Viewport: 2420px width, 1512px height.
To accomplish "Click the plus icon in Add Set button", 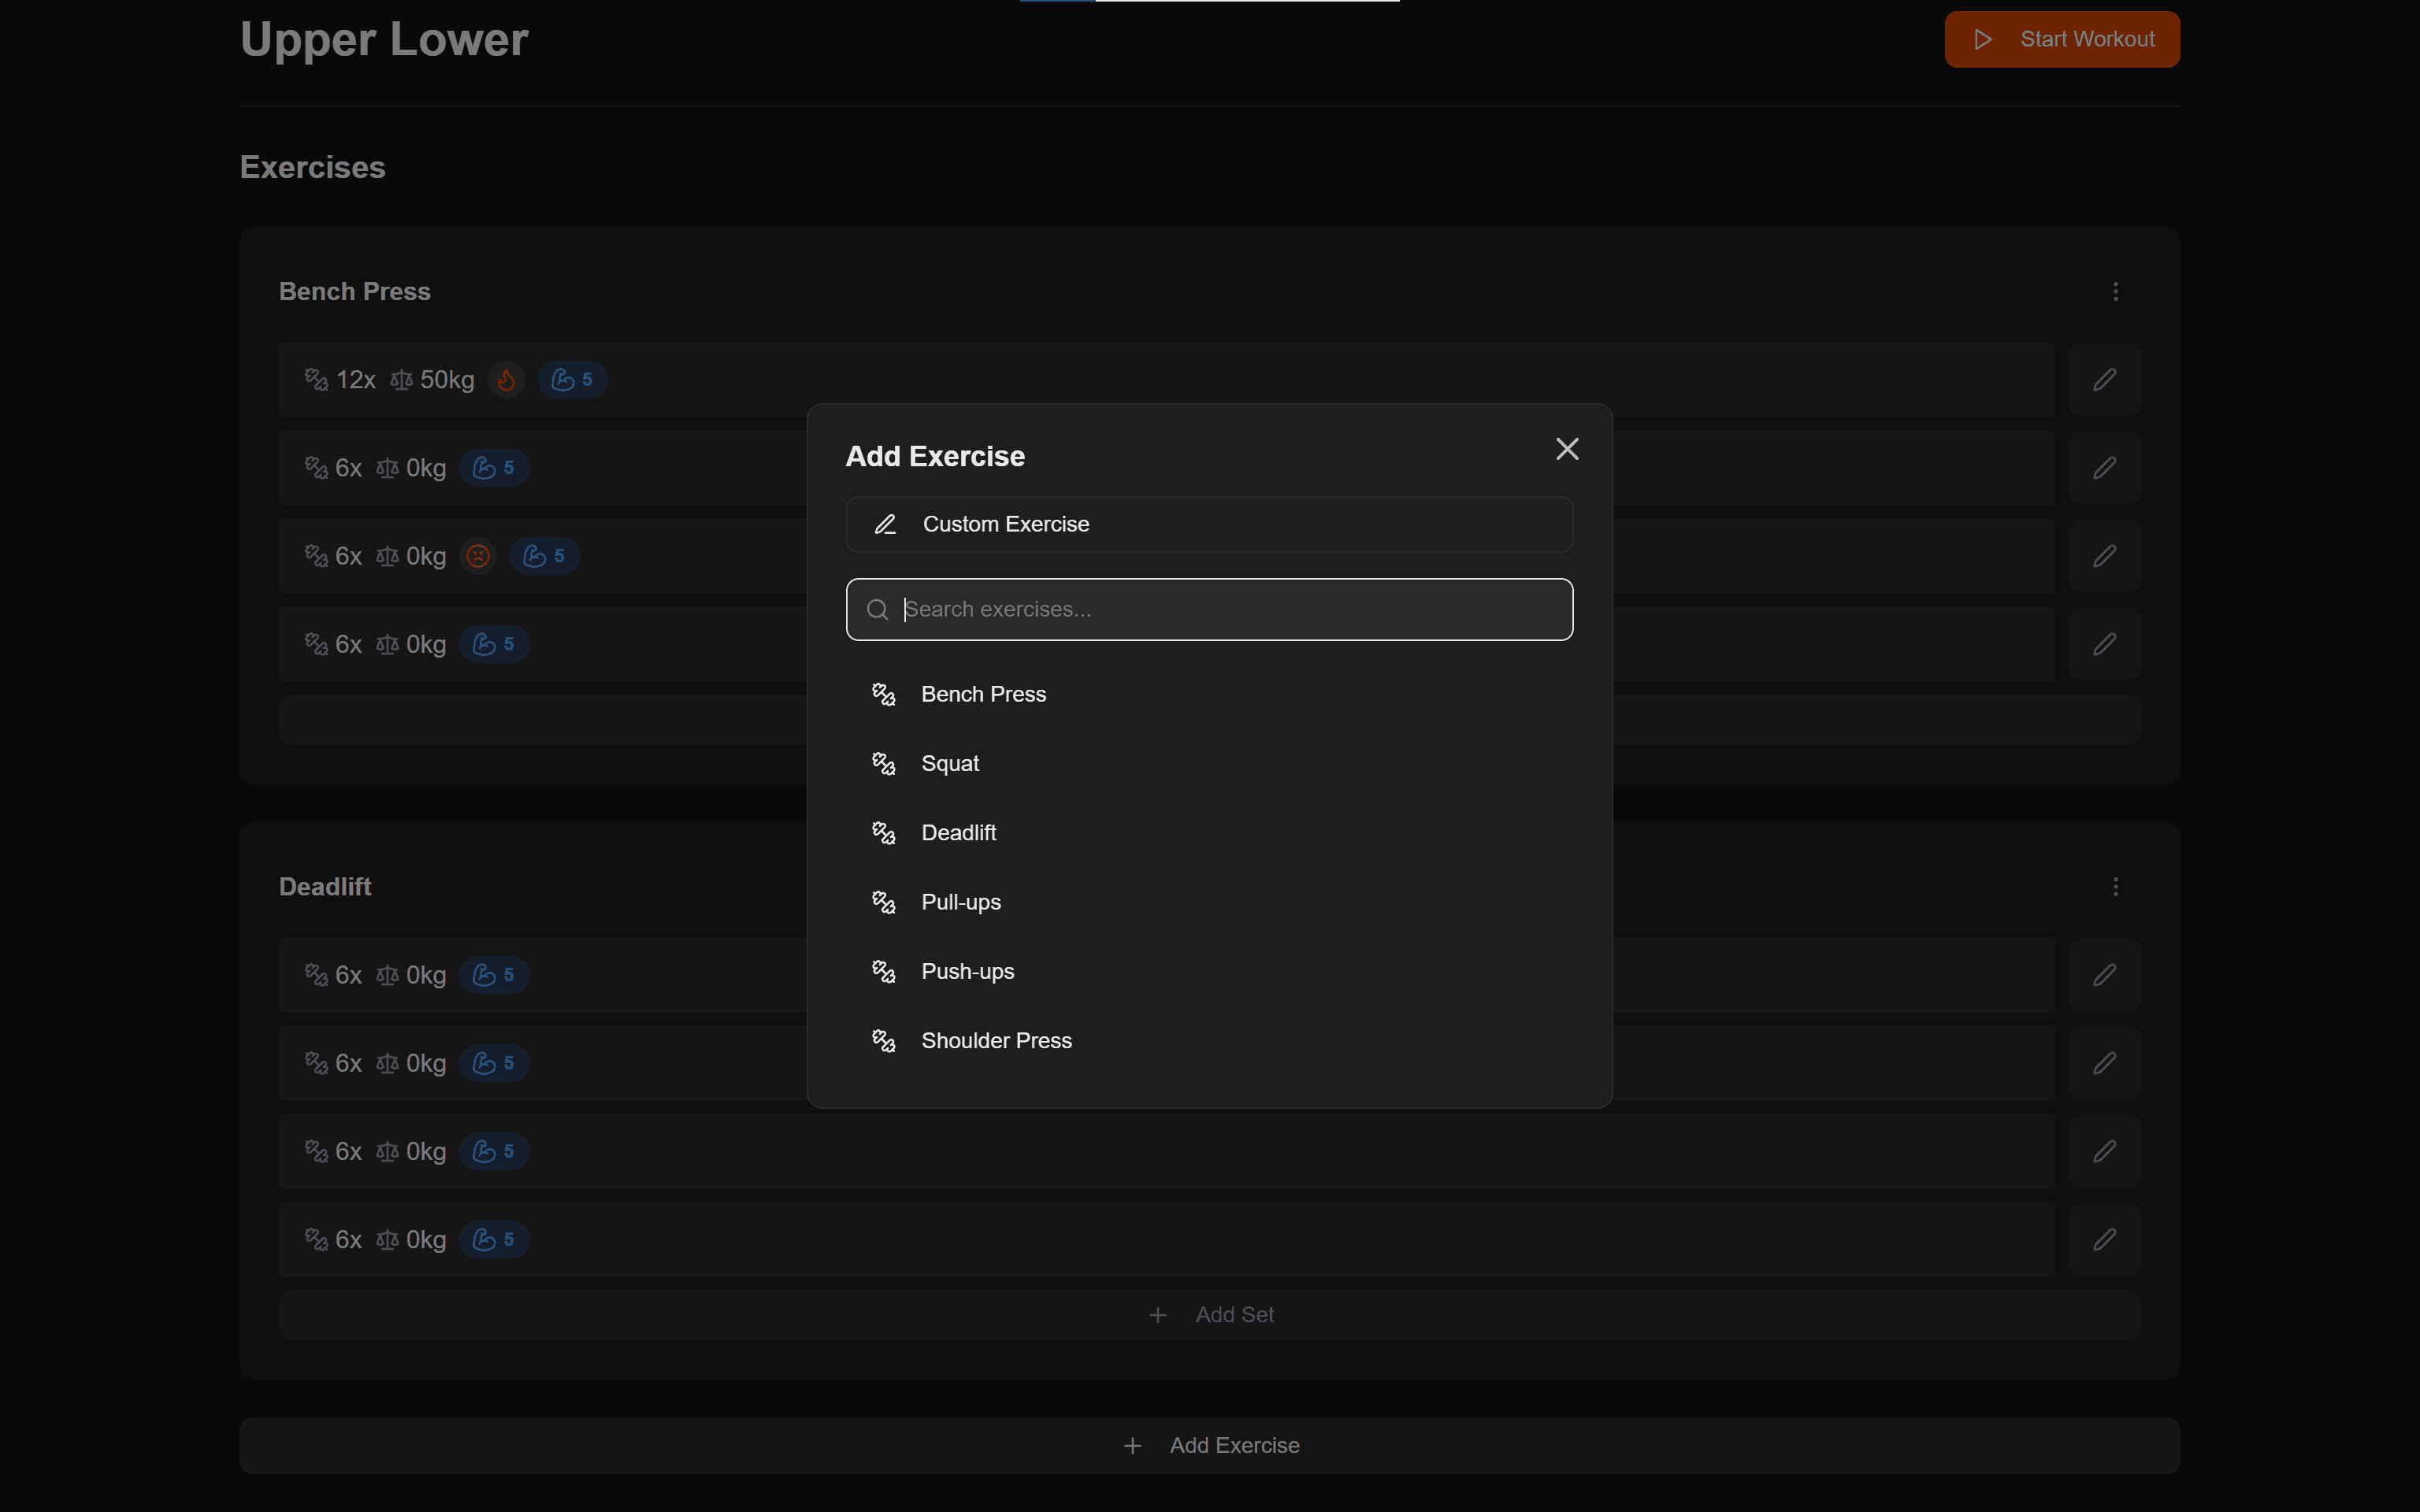I will tap(1158, 1315).
